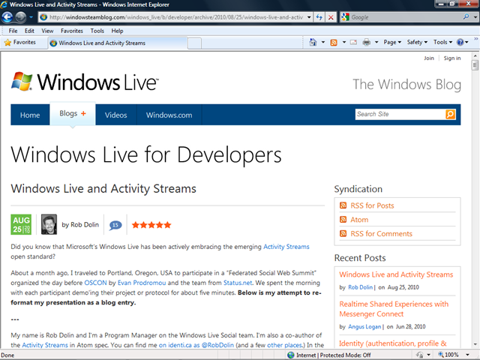Click the Windows Live logo

(x=85, y=82)
